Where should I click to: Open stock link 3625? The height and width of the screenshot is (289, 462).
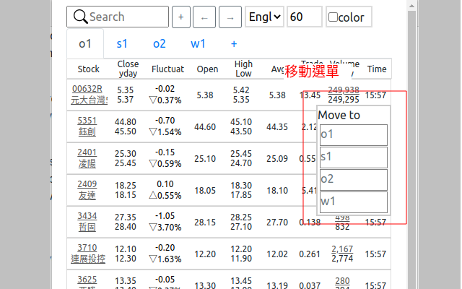pyautogui.click(x=87, y=280)
